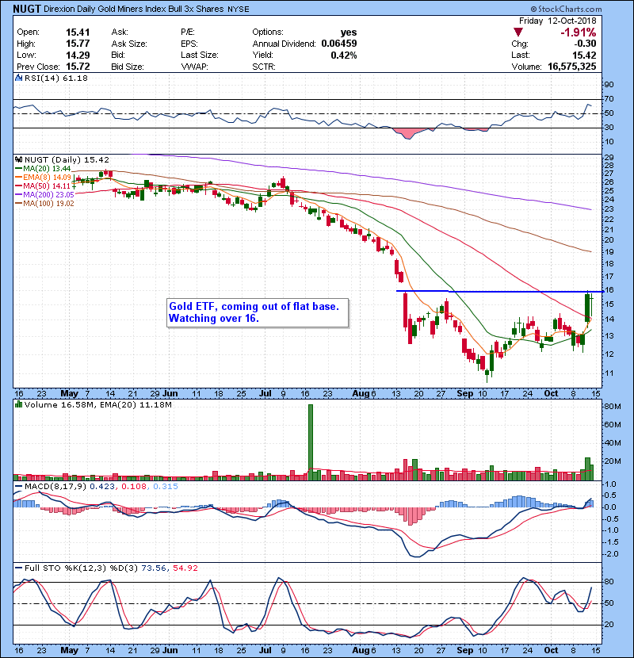Click the EPS: label
Image resolution: width=634 pixels, height=658 pixels.
(x=189, y=44)
